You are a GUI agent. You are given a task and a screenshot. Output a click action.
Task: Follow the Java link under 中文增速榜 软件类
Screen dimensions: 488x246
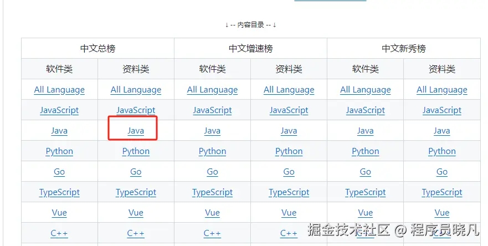coord(212,131)
